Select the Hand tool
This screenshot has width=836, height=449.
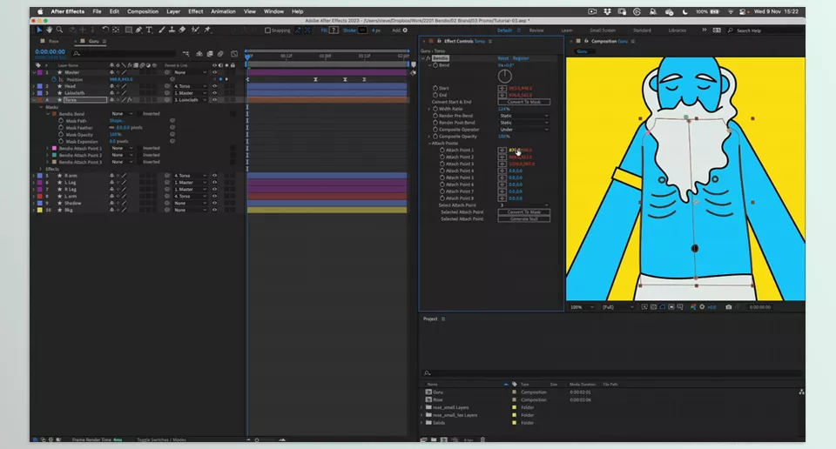(x=49, y=30)
